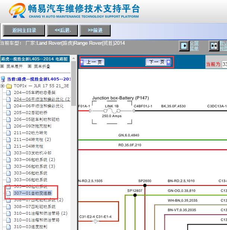Click the full-screen menu arrow icon
Screen dimensions: 227x230
pyautogui.click(x=184, y=46)
